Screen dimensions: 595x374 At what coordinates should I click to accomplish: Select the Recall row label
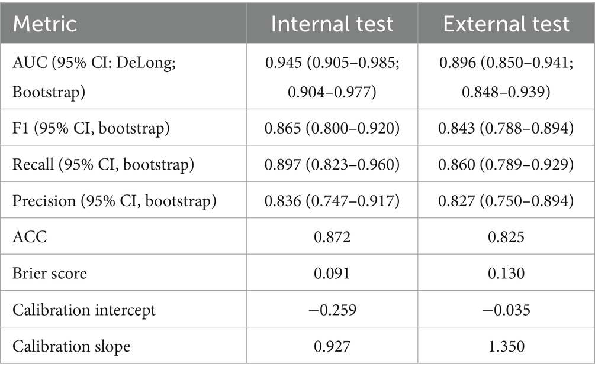[95, 165]
